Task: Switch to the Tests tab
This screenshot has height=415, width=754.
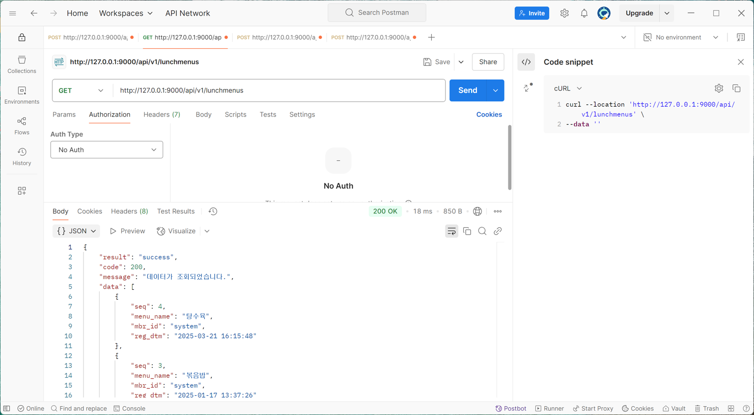Action: coord(268,115)
